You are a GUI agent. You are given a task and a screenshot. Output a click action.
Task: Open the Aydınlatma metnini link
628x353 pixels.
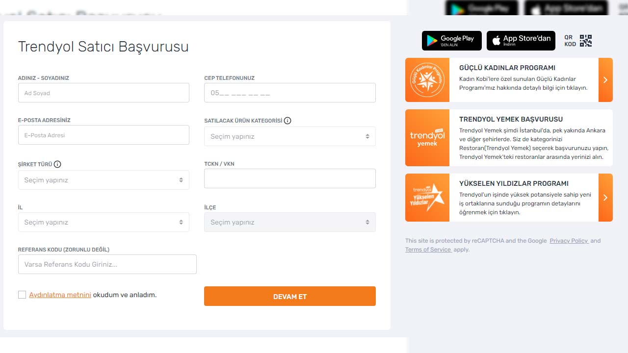tap(60, 295)
